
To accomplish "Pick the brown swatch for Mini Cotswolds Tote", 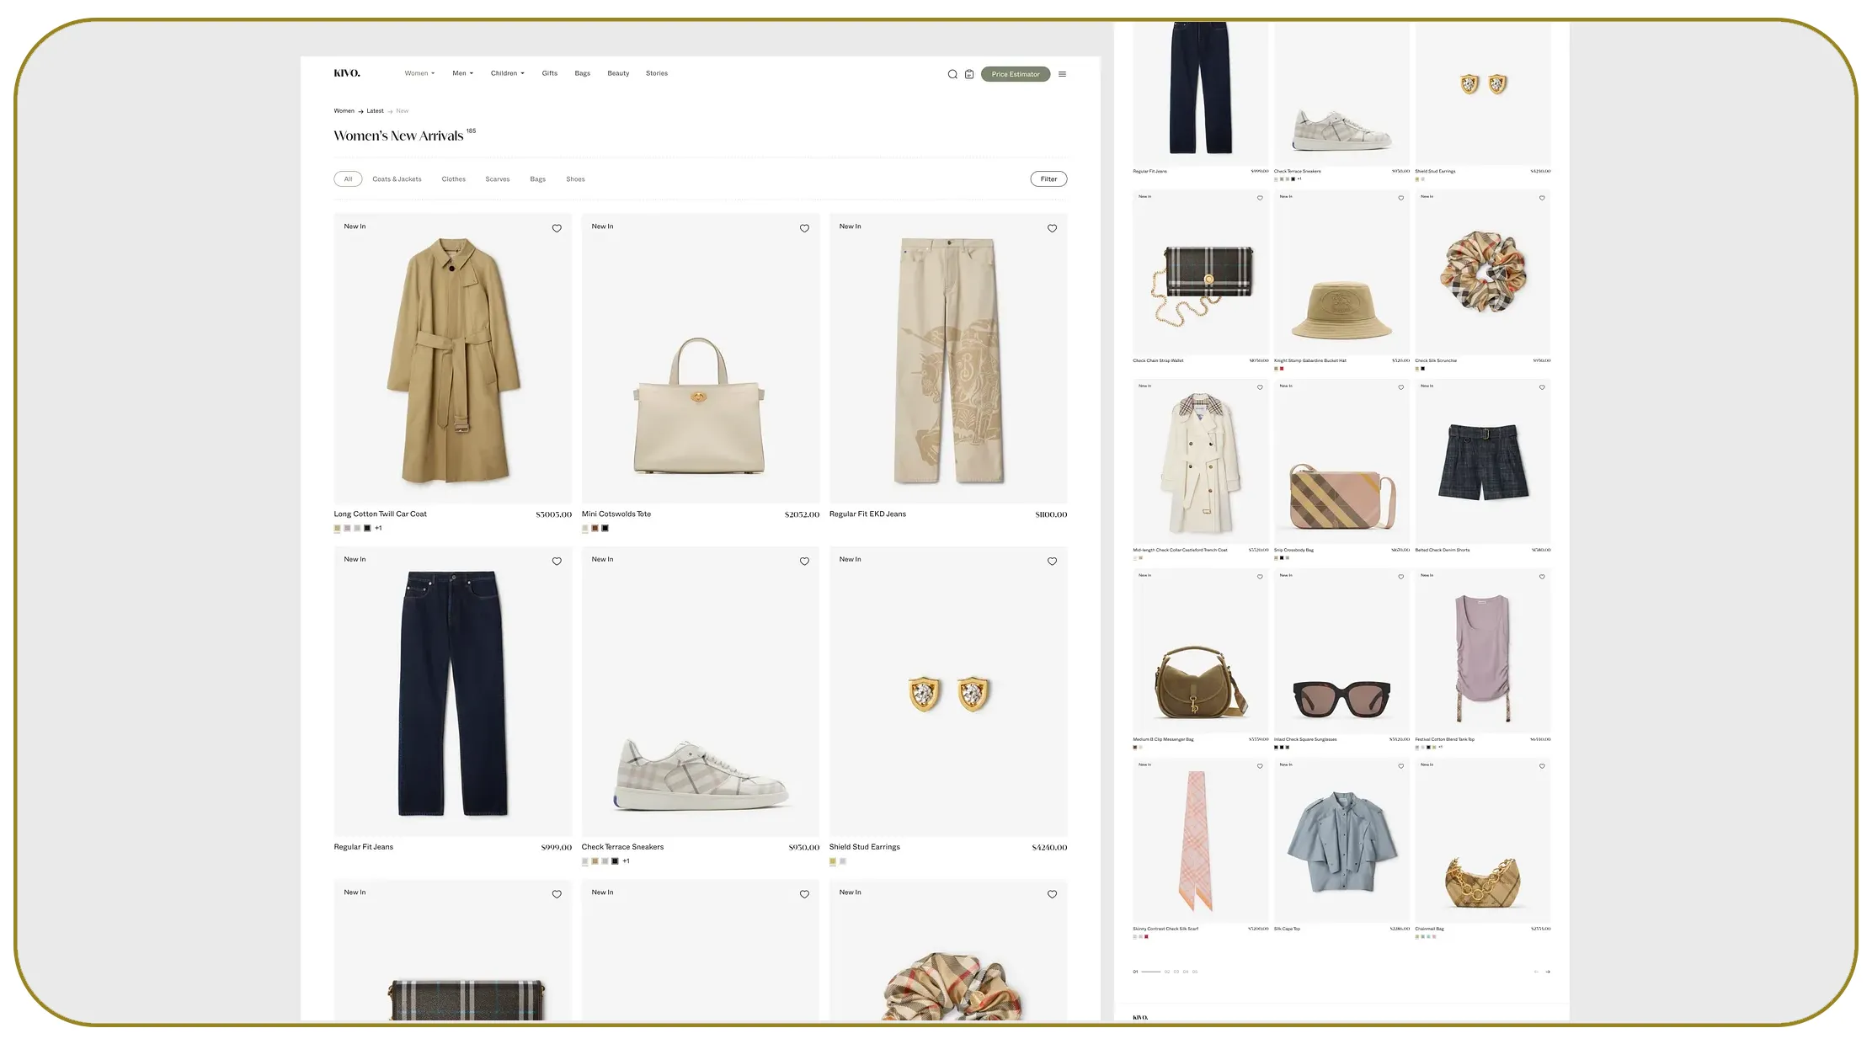I will coord(595,528).
